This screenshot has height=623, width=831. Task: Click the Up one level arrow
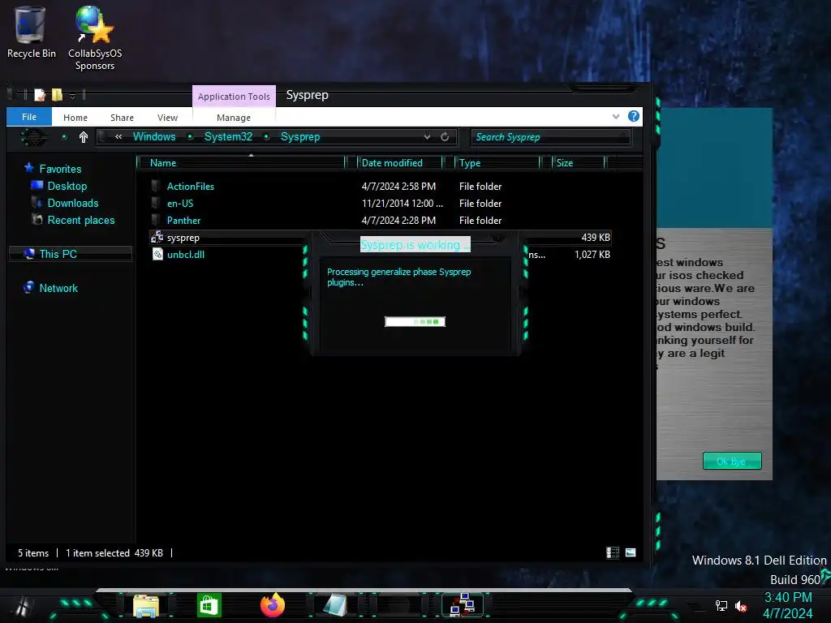click(x=84, y=137)
